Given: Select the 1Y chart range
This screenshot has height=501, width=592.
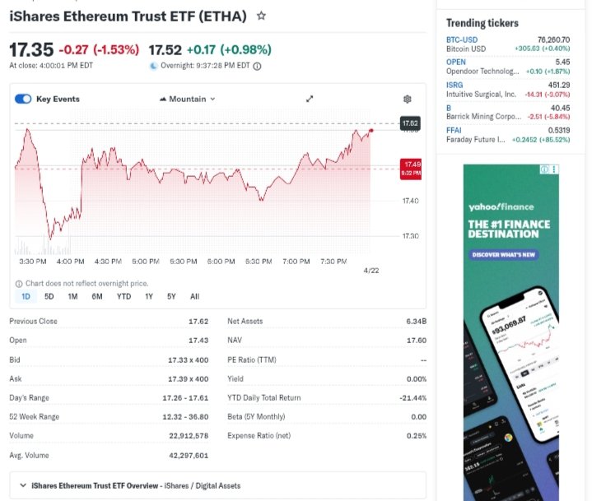Looking at the screenshot, I should (149, 296).
